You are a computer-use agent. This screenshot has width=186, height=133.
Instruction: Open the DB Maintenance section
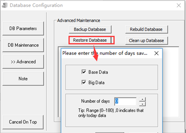(x=23, y=45)
